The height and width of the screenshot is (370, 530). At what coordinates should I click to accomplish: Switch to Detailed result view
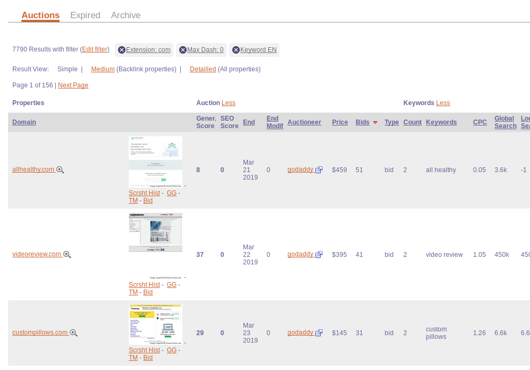click(x=203, y=69)
